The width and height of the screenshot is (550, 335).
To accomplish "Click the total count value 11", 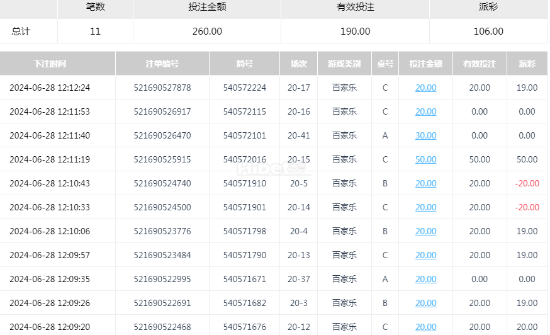I will [95, 31].
